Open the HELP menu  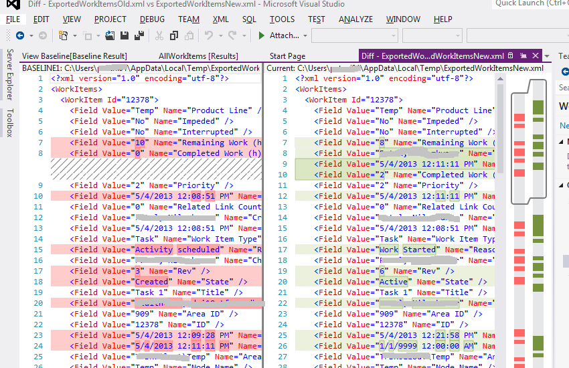click(x=442, y=19)
